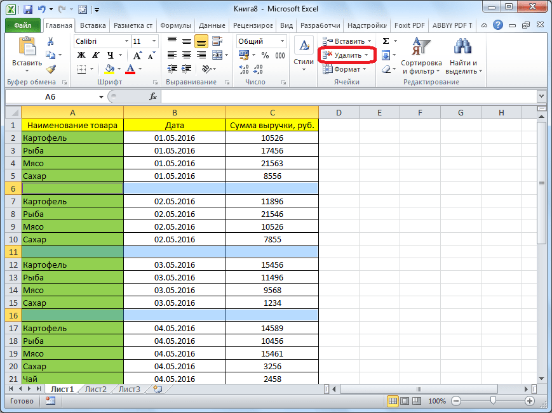Click the Format Painter brush icon

pos(51,69)
